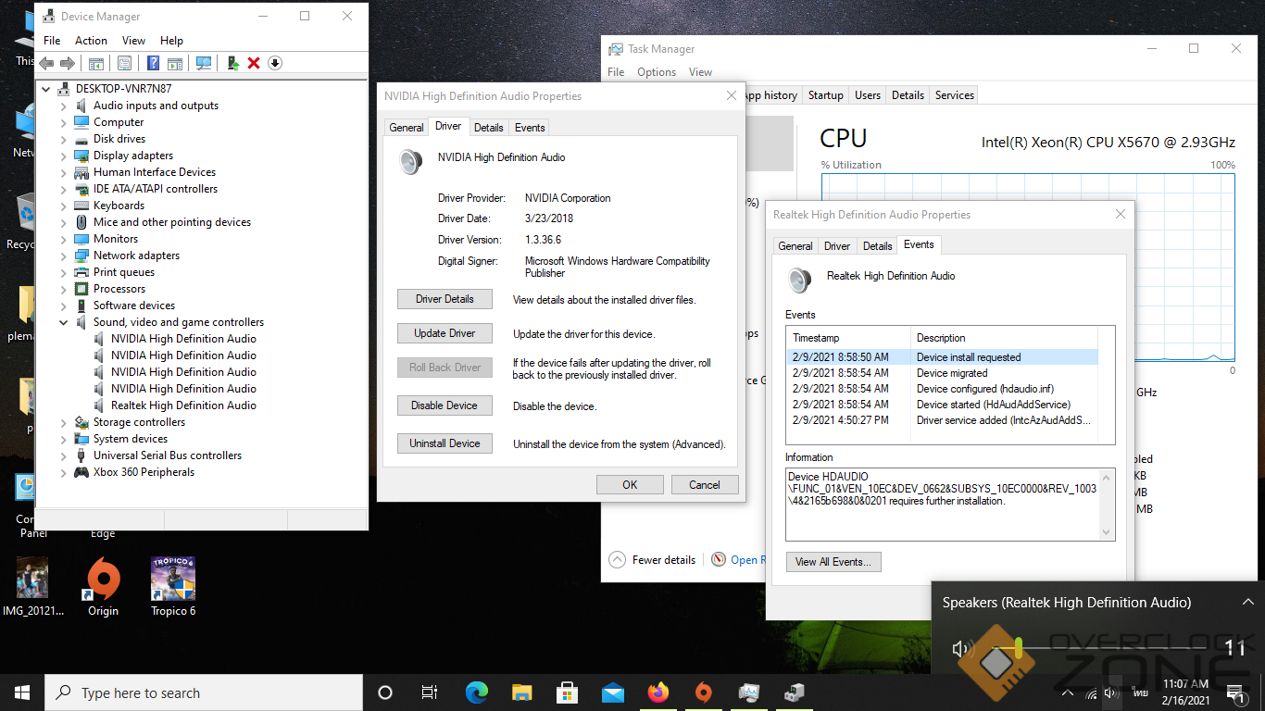Select Realtek High Definition Audio in device tree
This screenshot has width=1265, height=711.
183,405
